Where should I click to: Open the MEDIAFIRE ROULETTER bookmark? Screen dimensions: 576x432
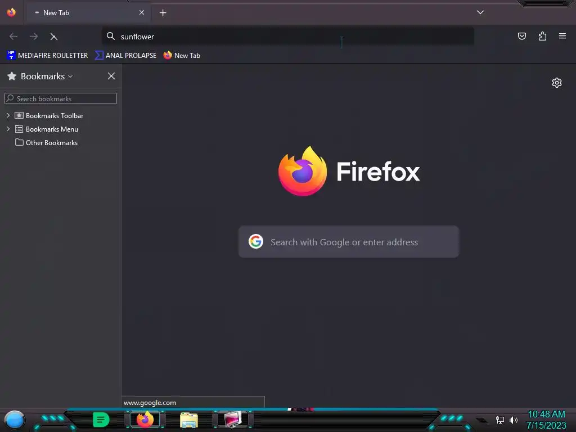47,56
